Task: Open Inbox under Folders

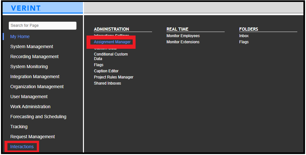Action: click(244, 36)
